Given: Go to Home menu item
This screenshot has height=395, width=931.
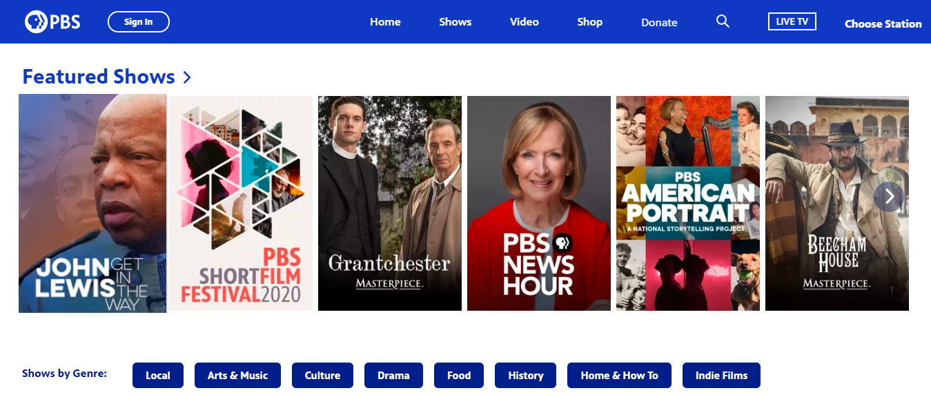Looking at the screenshot, I should coord(385,22).
